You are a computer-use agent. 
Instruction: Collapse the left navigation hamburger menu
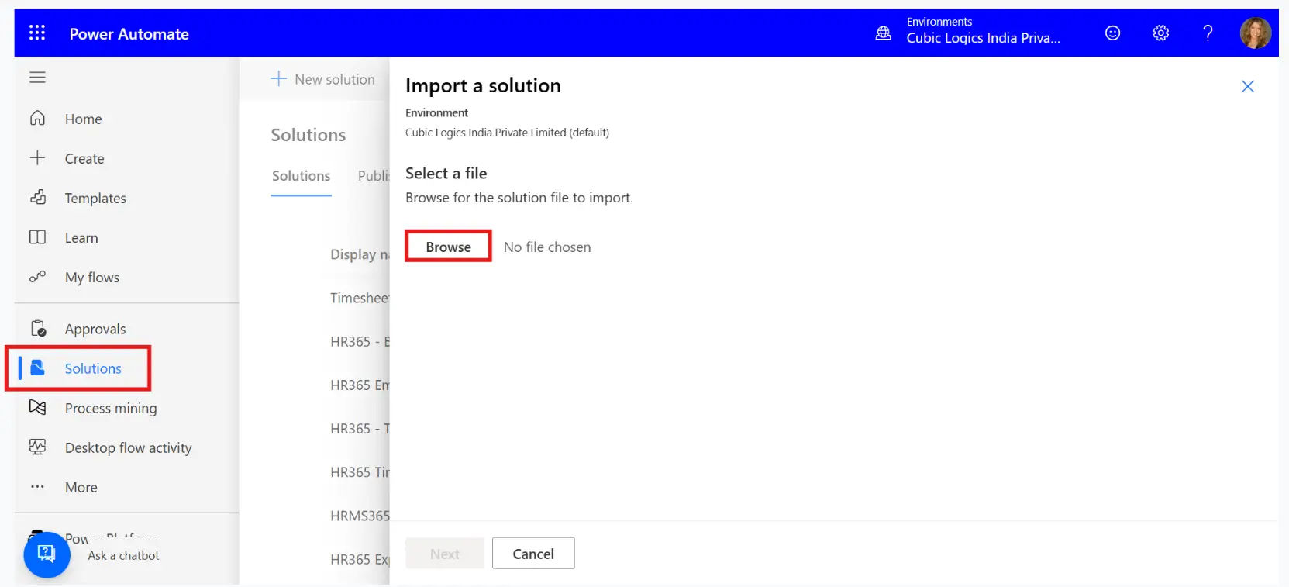coord(37,78)
